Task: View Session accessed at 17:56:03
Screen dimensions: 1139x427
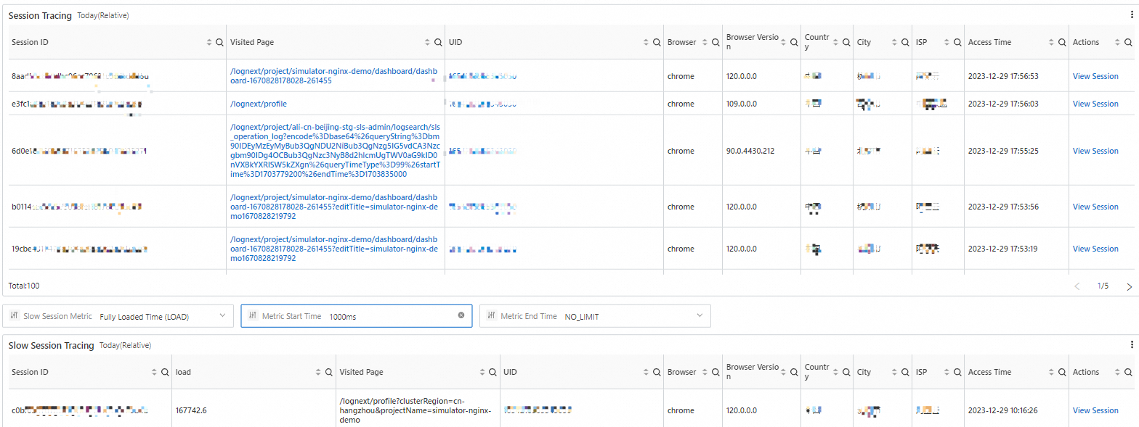Action: click(x=1095, y=104)
